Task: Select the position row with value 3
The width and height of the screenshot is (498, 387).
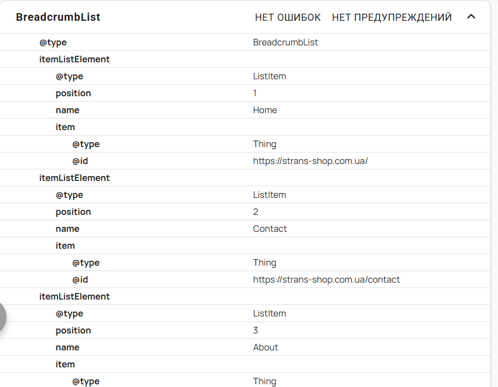Action: [245, 331]
